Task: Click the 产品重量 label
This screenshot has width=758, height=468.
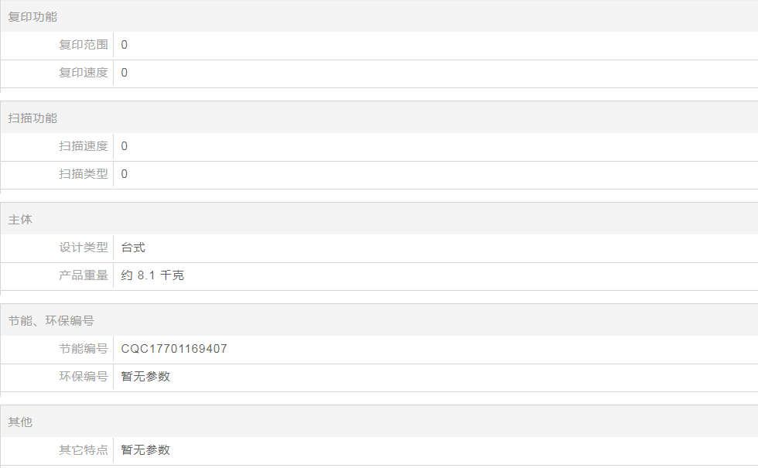Action: point(84,275)
